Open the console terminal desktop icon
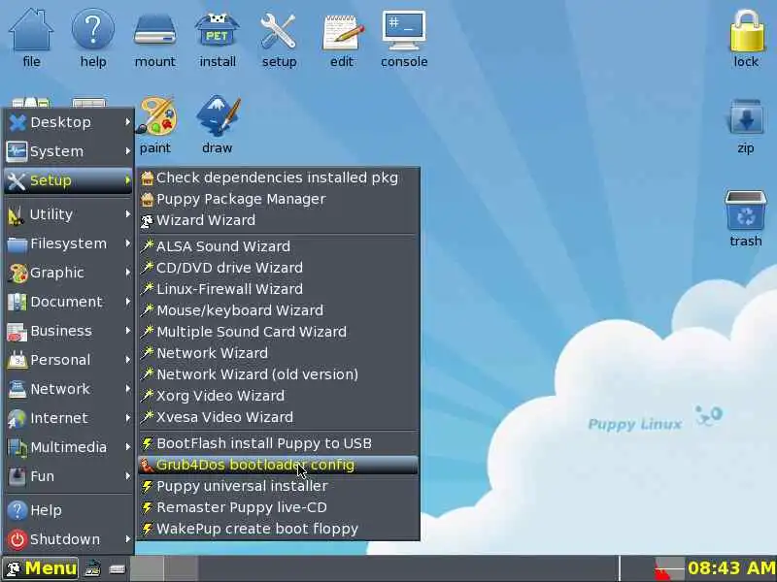Image resolution: width=777 pixels, height=582 pixels. pos(404,38)
